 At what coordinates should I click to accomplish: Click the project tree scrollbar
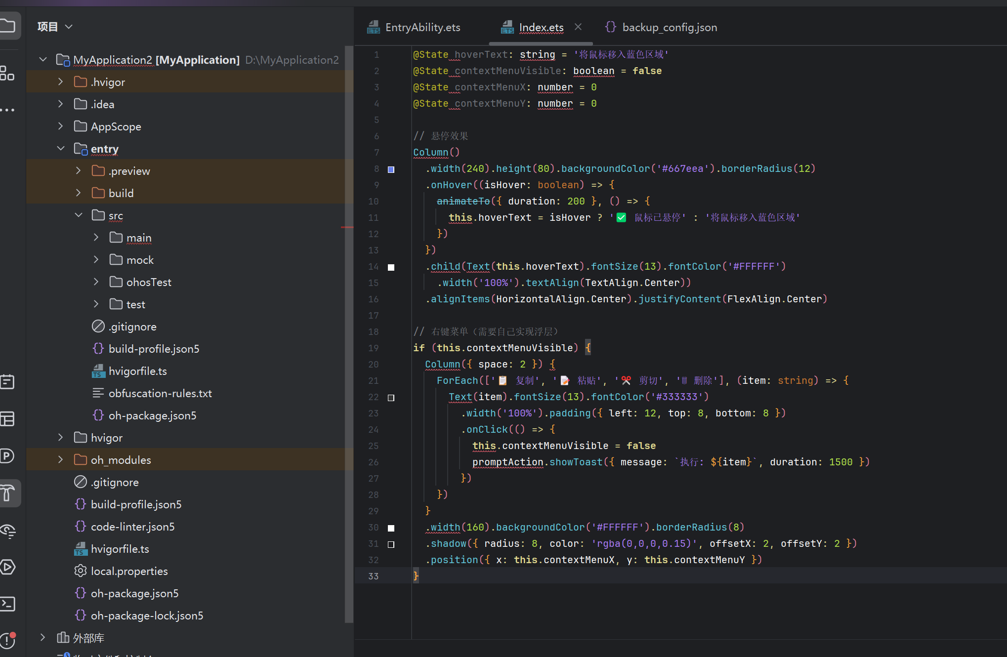(x=349, y=334)
